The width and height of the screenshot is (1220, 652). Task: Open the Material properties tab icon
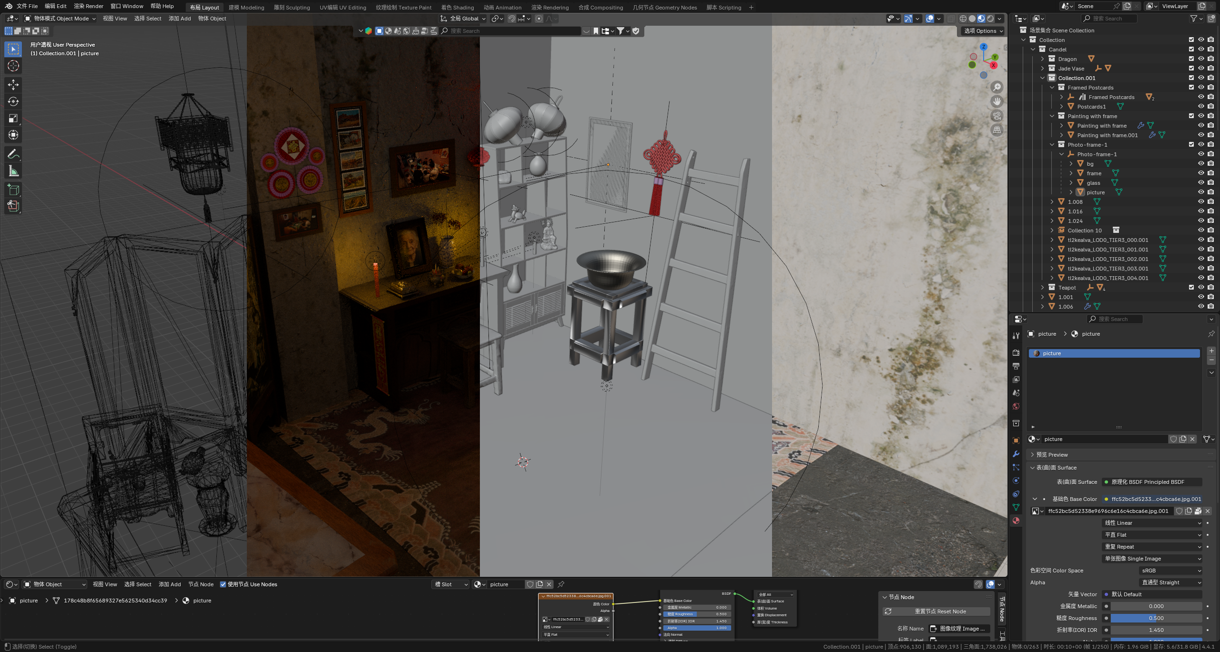click(1016, 521)
